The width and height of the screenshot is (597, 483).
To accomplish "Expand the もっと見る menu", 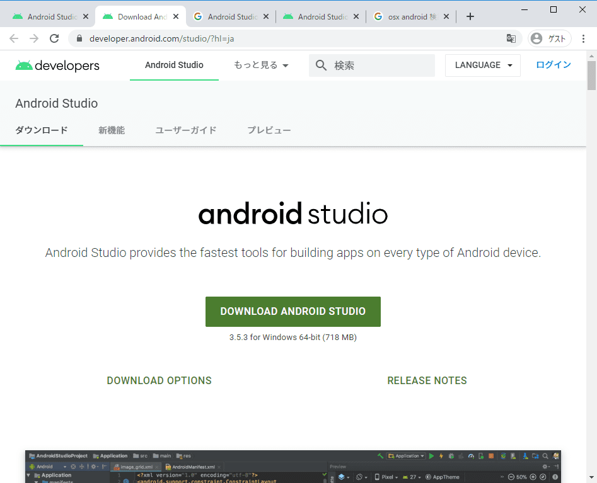I will pos(261,65).
